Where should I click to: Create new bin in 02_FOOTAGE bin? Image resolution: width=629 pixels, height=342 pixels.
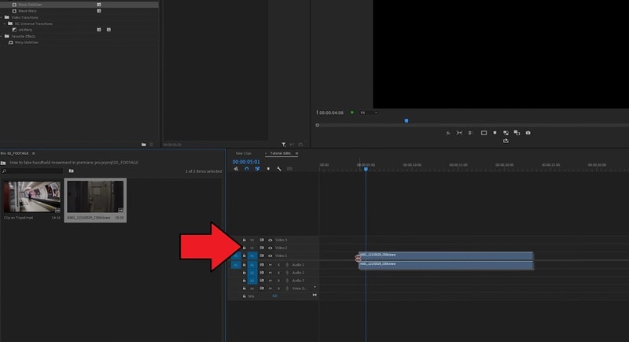point(71,171)
